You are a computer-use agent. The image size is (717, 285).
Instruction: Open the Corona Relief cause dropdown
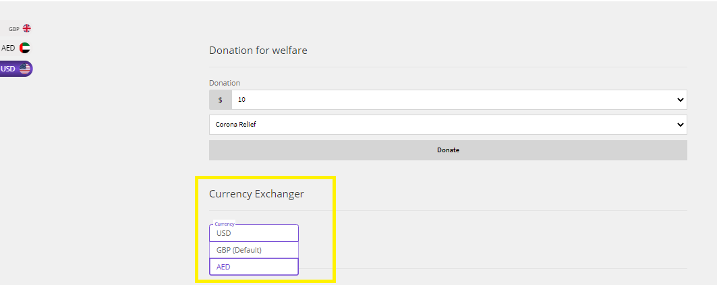448,124
